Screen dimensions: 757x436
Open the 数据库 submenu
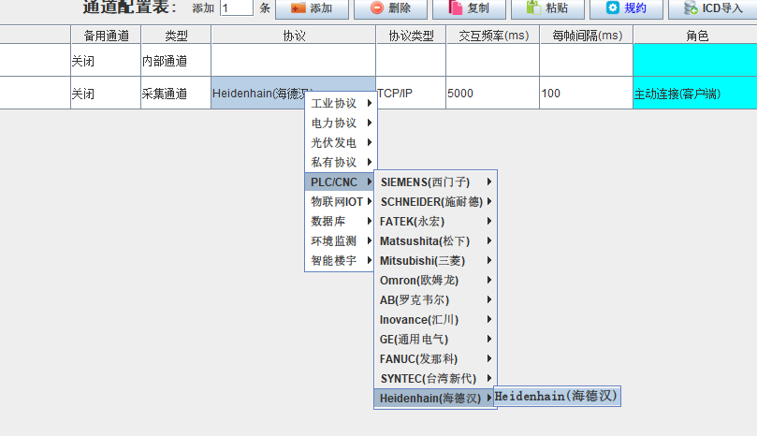341,221
